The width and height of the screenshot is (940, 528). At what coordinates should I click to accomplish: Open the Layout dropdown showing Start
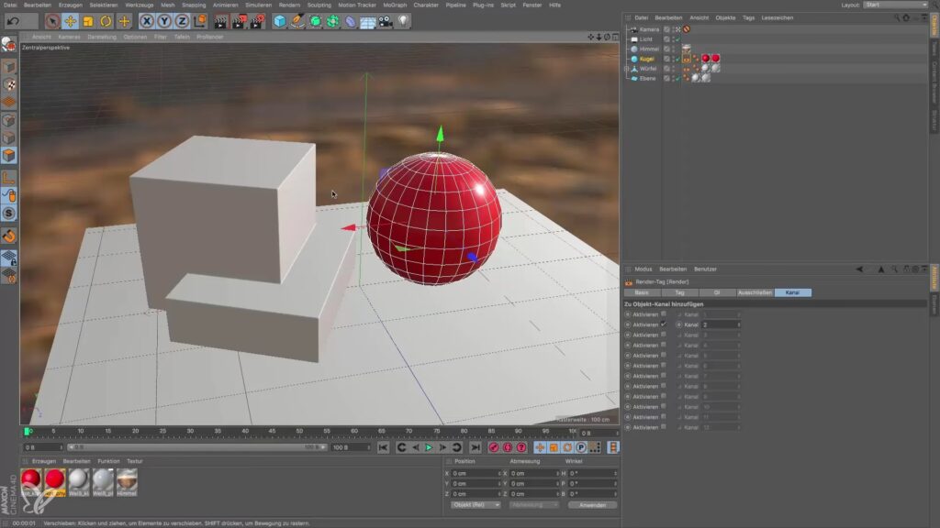pos(896,5)
